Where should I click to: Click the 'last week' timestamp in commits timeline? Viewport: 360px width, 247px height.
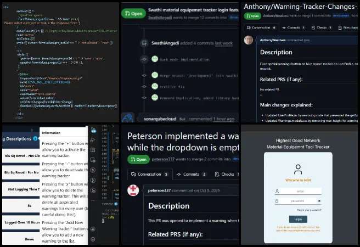click(x=224, y=43)
